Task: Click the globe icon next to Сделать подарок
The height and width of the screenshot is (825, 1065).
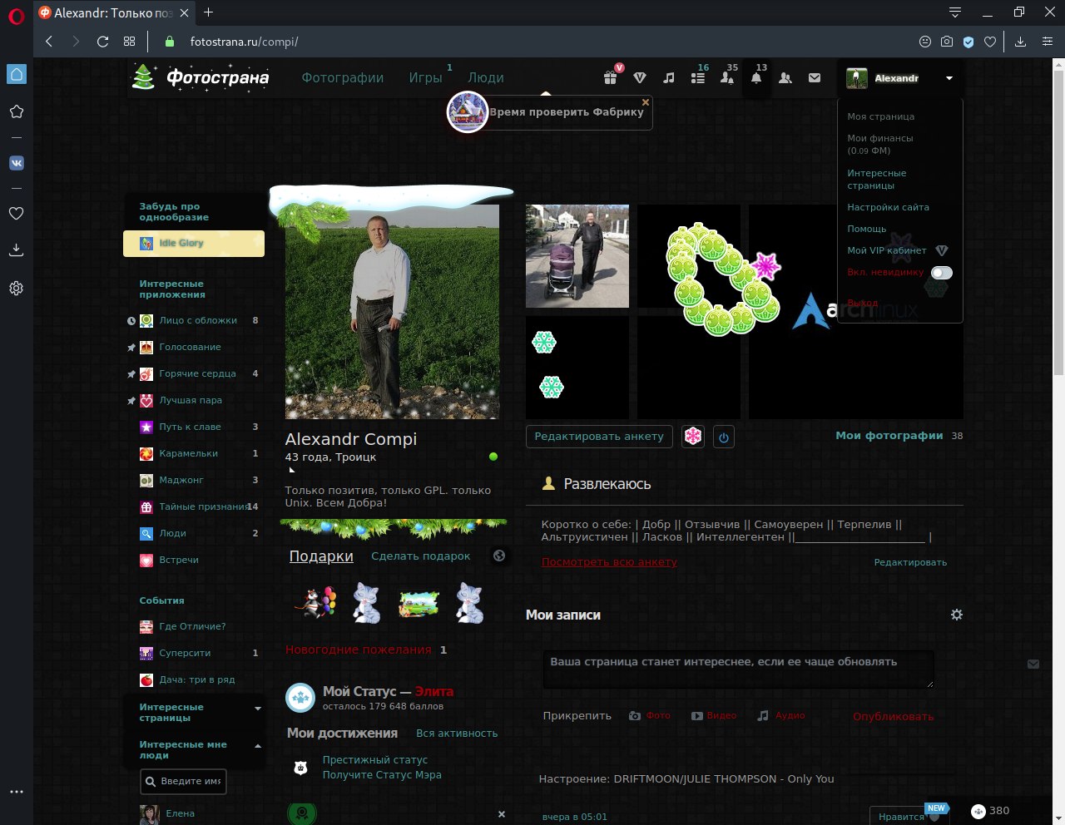Action: pos(499,556)
